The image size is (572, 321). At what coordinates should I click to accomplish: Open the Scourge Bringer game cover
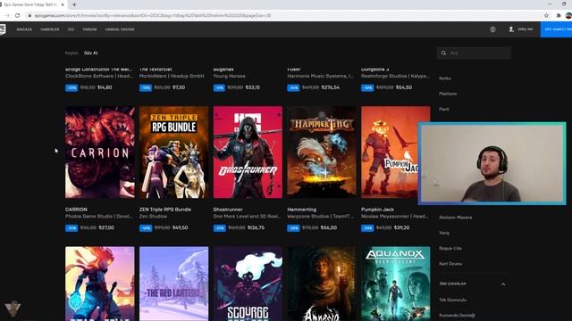(x=248, y=284)
